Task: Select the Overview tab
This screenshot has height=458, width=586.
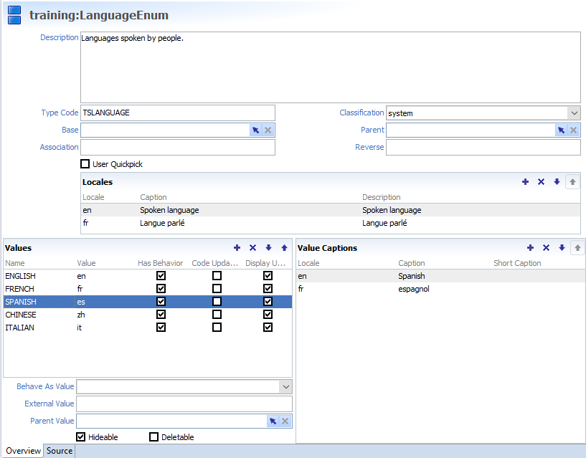Action: click(23, 451)
